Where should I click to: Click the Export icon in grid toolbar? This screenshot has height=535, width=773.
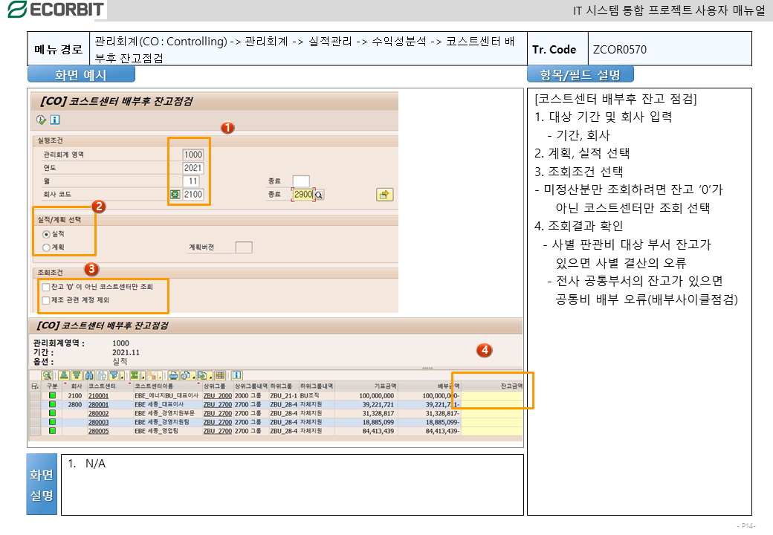[202, 375]
